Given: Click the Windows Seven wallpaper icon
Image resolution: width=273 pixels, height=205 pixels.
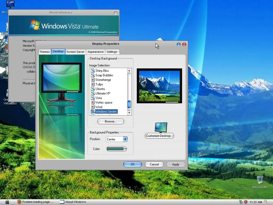Looking at the screenshot, I should click(93, 111).
